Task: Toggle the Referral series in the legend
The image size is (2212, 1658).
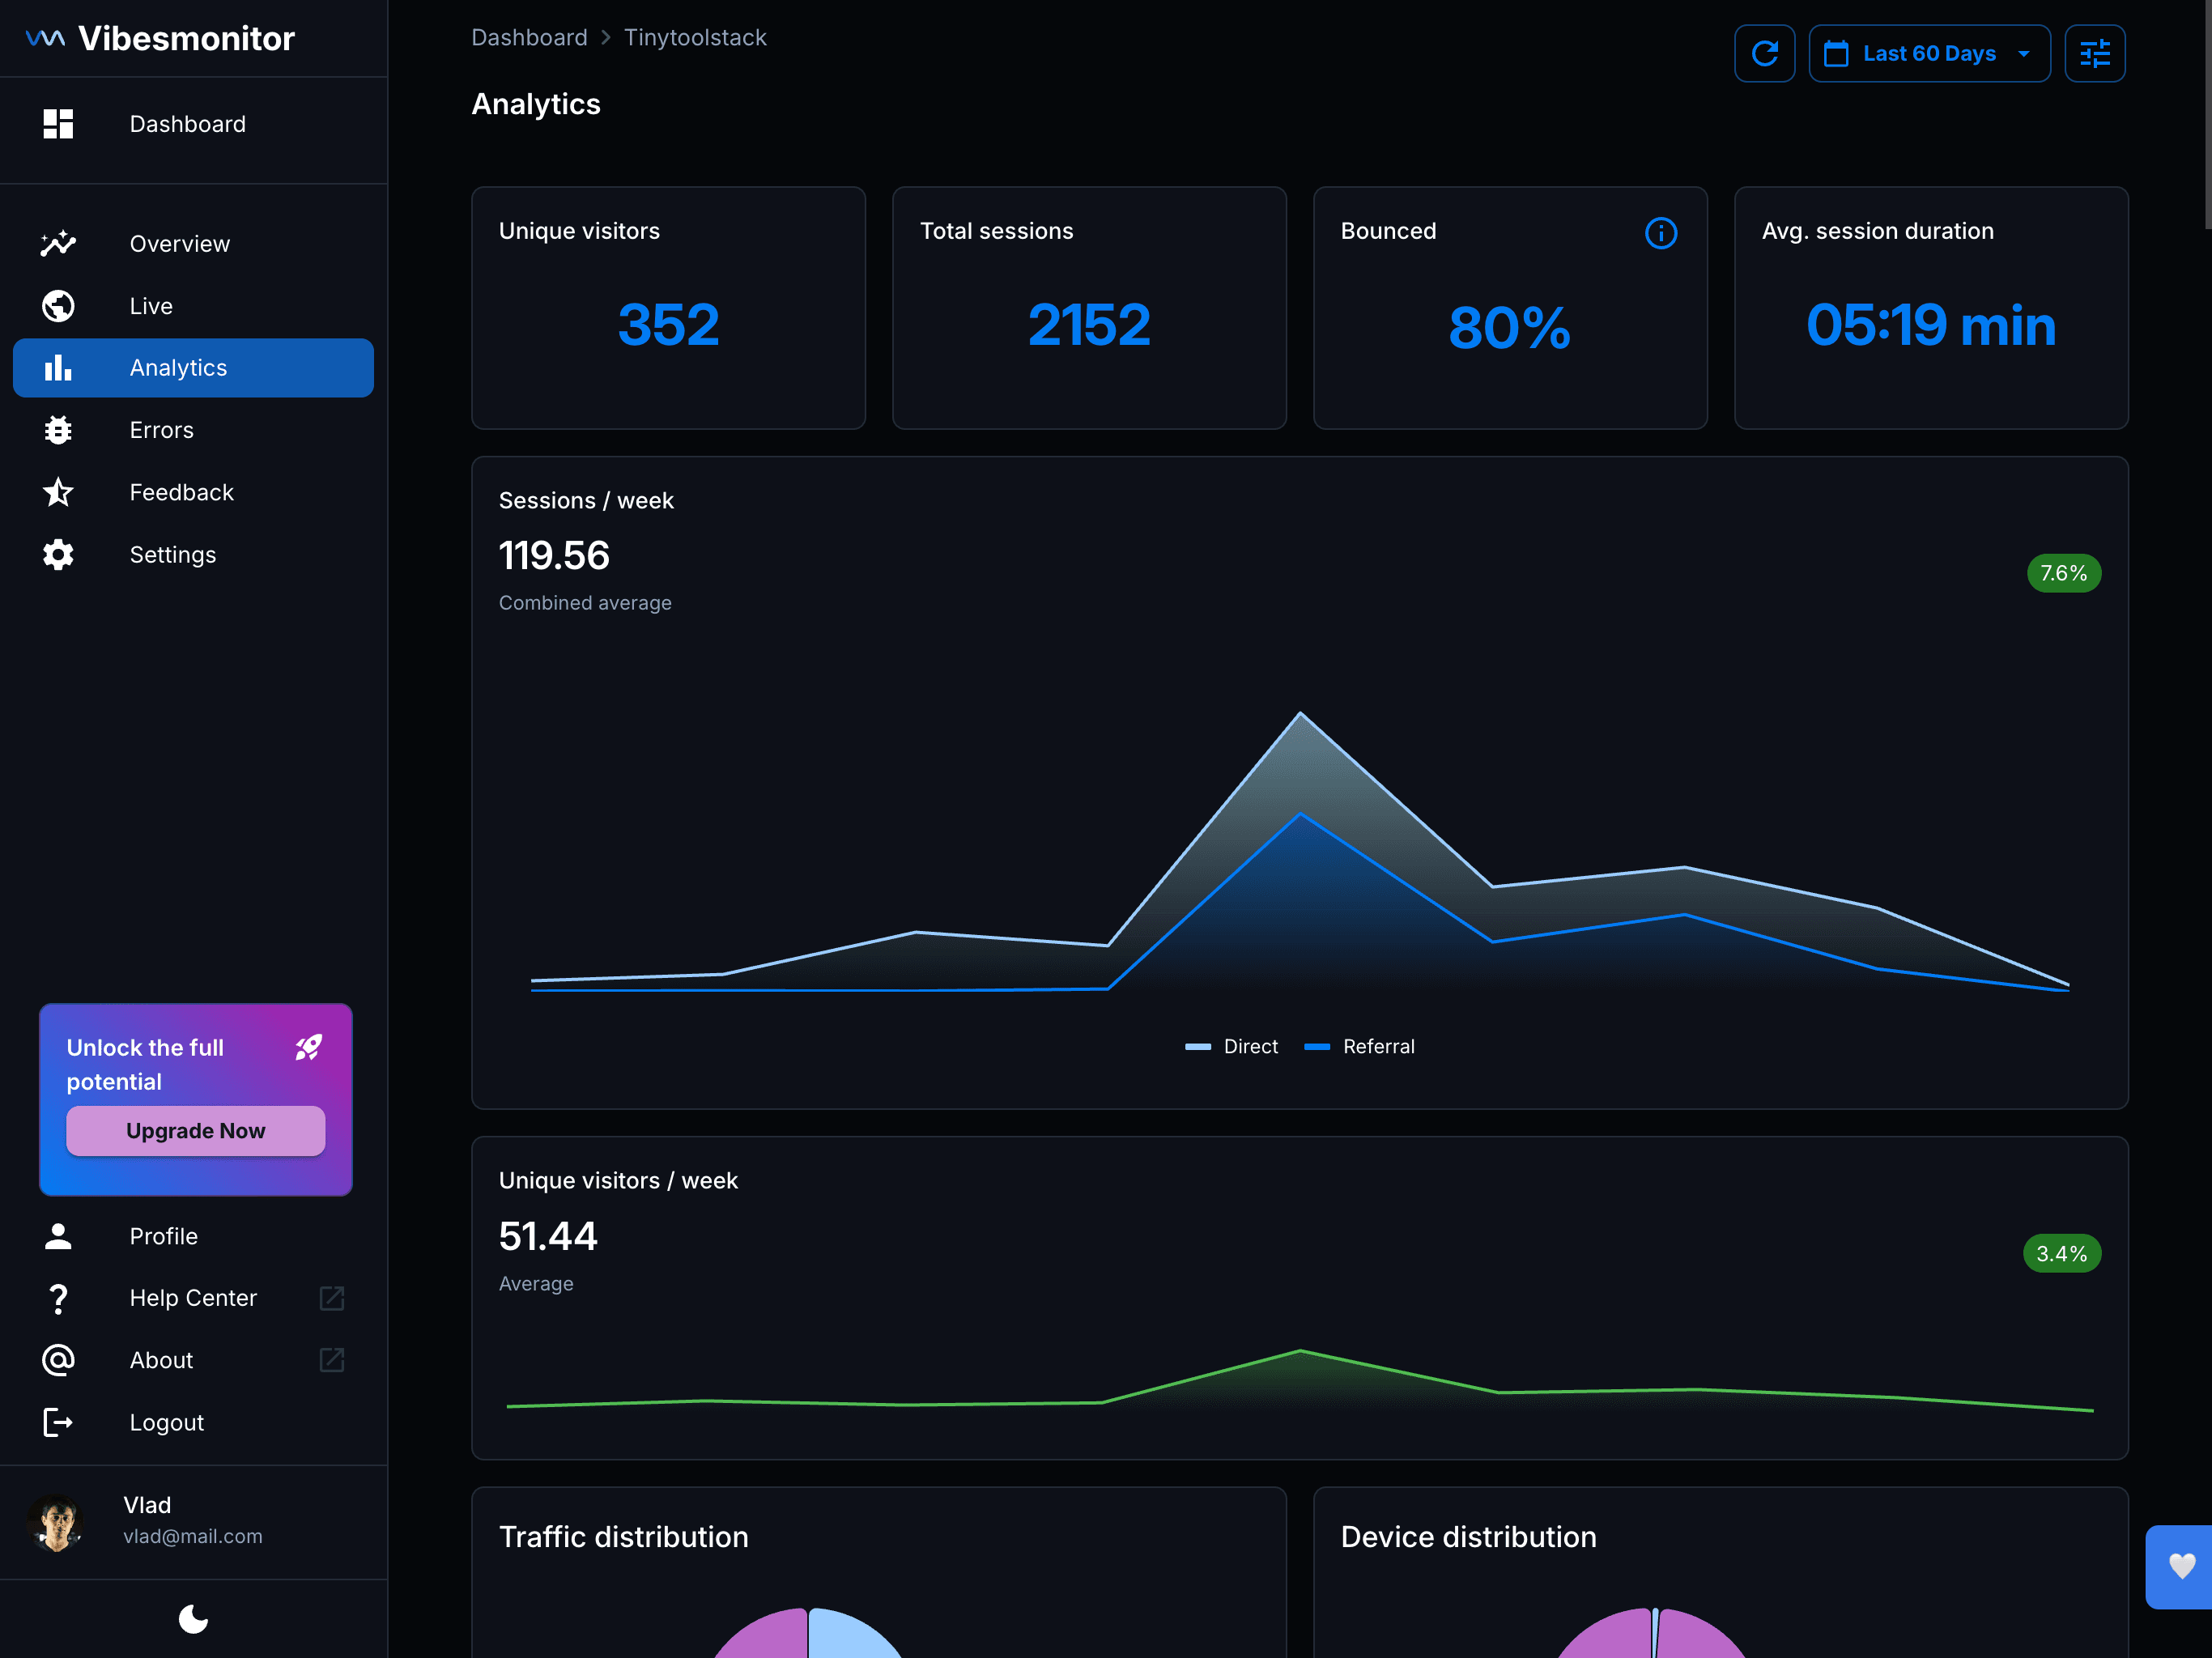Action: (1359, 1046)
